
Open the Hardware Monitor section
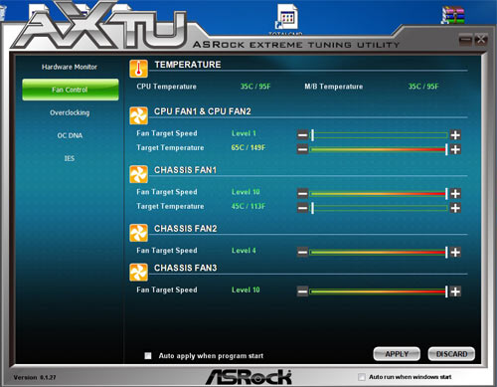[70, 67]
